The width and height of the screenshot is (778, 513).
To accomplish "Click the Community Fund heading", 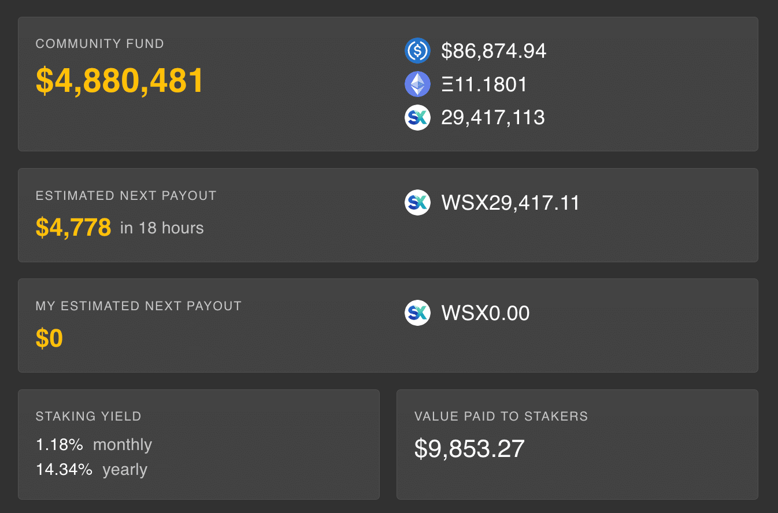I will pyautogui.click(x=100, y=43).
